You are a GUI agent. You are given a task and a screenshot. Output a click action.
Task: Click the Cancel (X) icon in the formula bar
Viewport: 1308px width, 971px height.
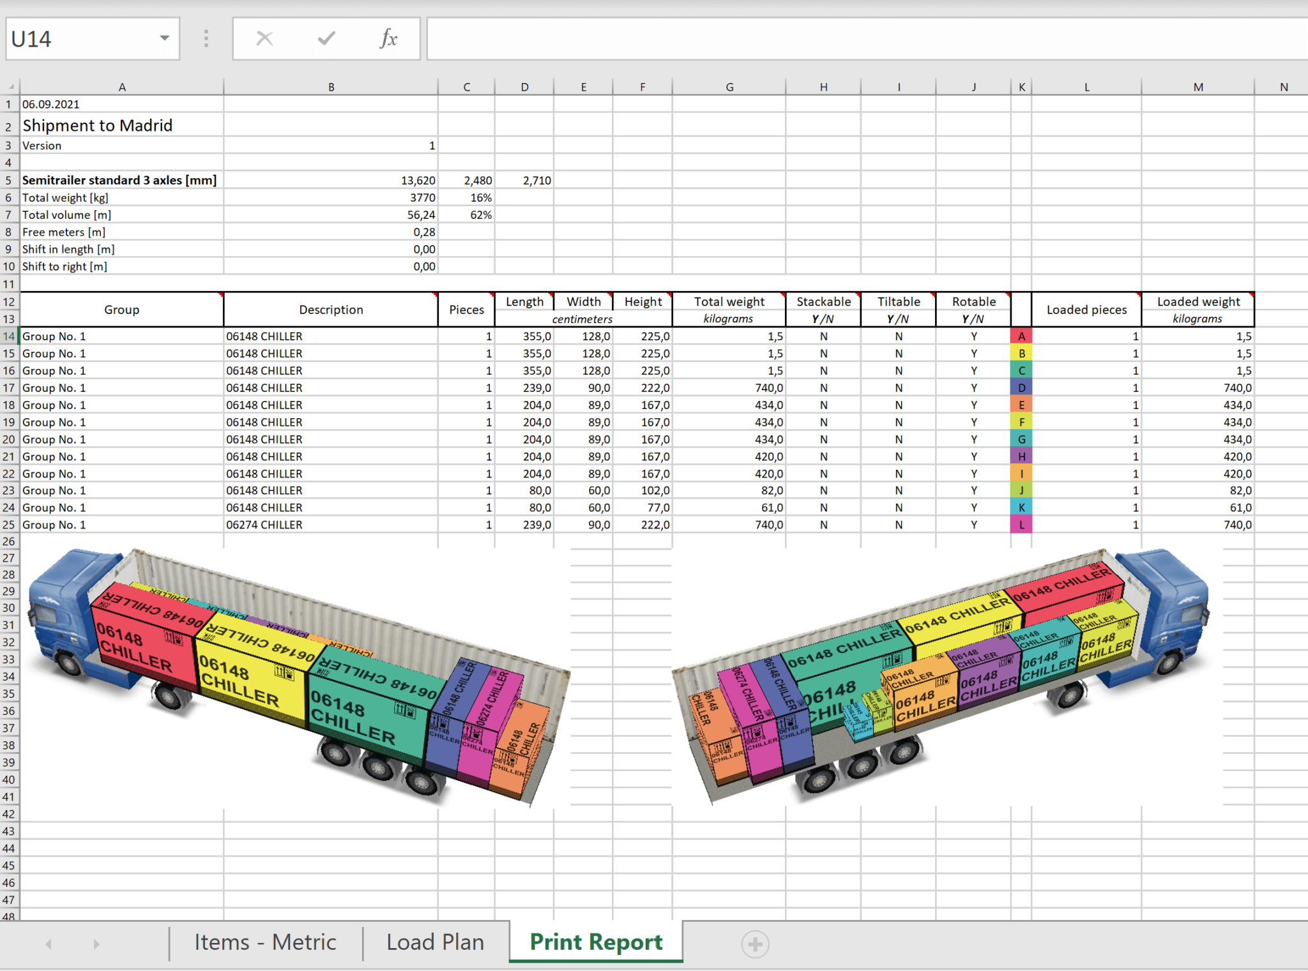[264, 38]
